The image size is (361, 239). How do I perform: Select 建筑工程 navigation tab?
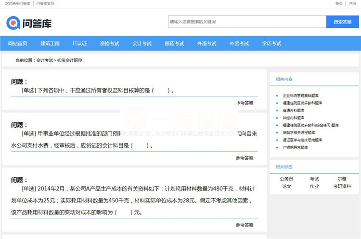click(x=50, y=44)
